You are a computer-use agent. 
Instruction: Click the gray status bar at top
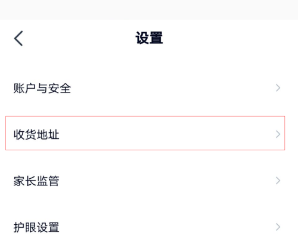(x=149, y=10)
